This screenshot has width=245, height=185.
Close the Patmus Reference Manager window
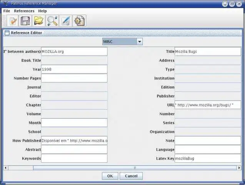[239, 4]
